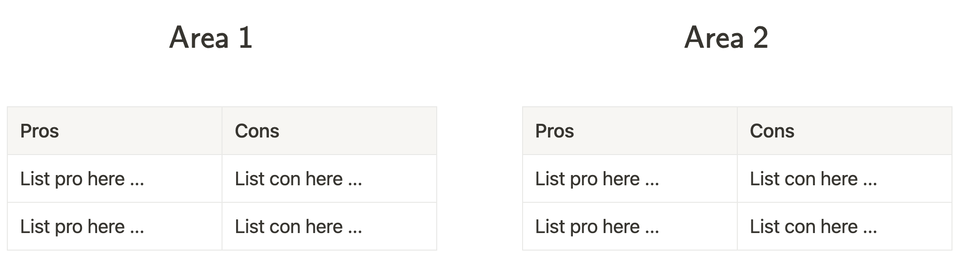
Task: Edit first-row 'List pro here' cell under Area 1
Action: [115, 178]
